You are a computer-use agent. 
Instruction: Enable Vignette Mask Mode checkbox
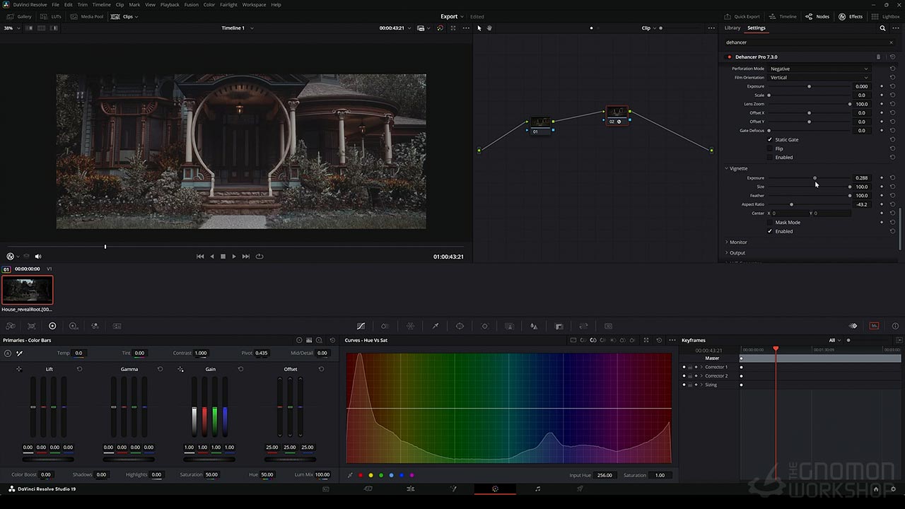click(770, 222)
